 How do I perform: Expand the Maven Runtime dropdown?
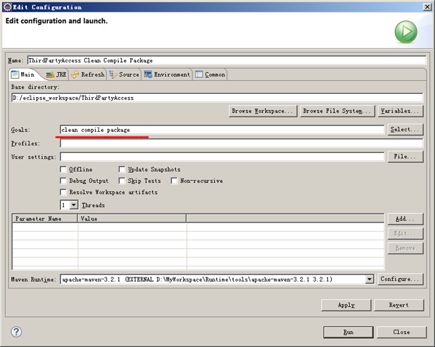(369, 279)
